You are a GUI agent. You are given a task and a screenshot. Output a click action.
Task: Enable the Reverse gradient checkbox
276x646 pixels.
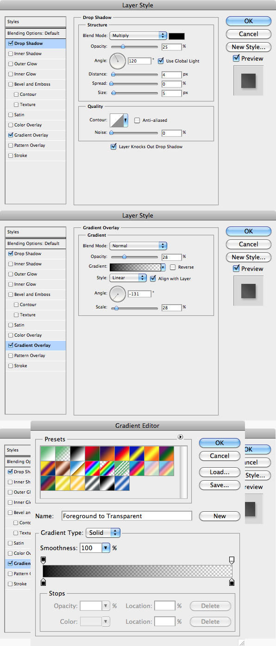(x=173, y=267)
